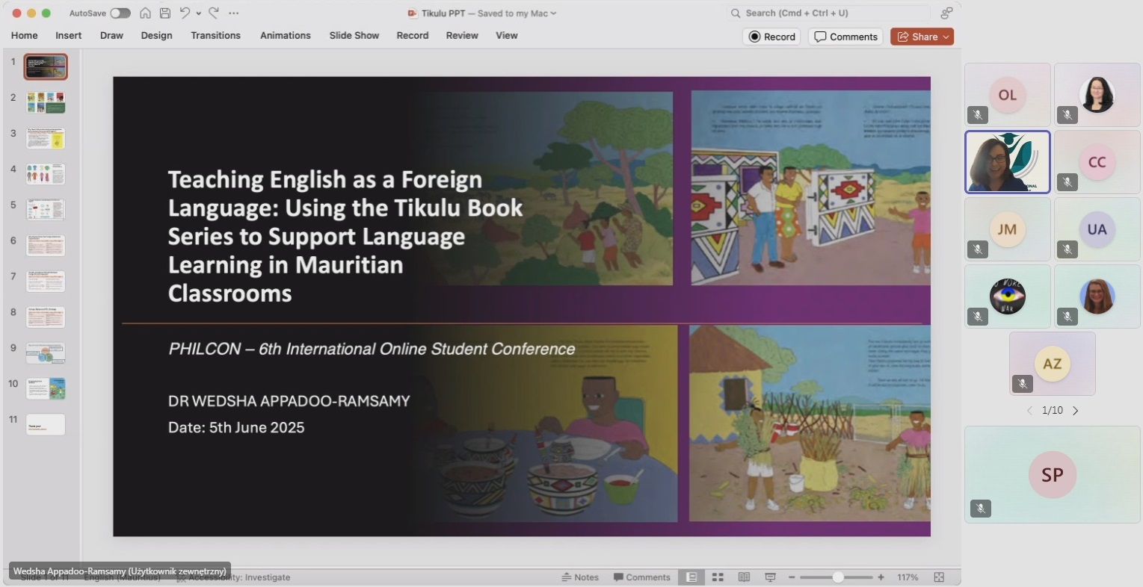Image resolution: width=1143 pixels, height=587 pixels.
Task: Click the muted mic icon on JM tile
Action: [x=978, y=249]
